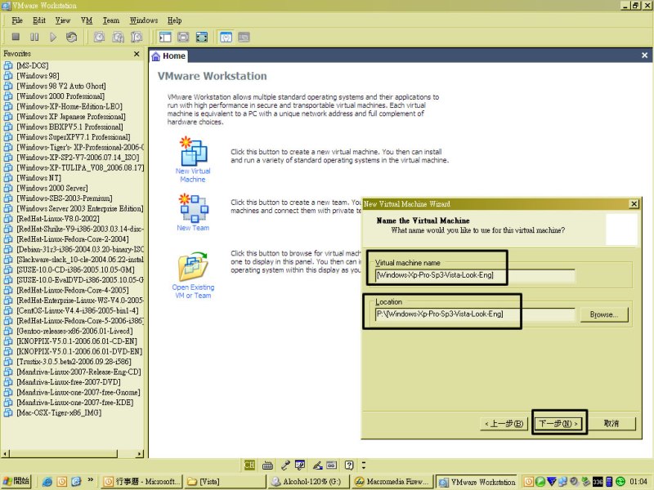Click the CH language bar indicator

(249, 465)
